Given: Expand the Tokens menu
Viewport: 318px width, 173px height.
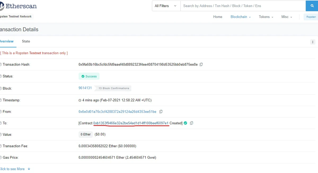Looking at the screenshot, I should pos(266,17).
